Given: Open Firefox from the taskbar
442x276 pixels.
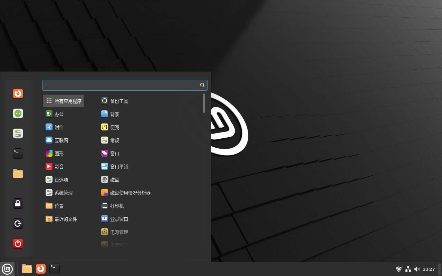Looking at the screenshot, I should [41, 269].
